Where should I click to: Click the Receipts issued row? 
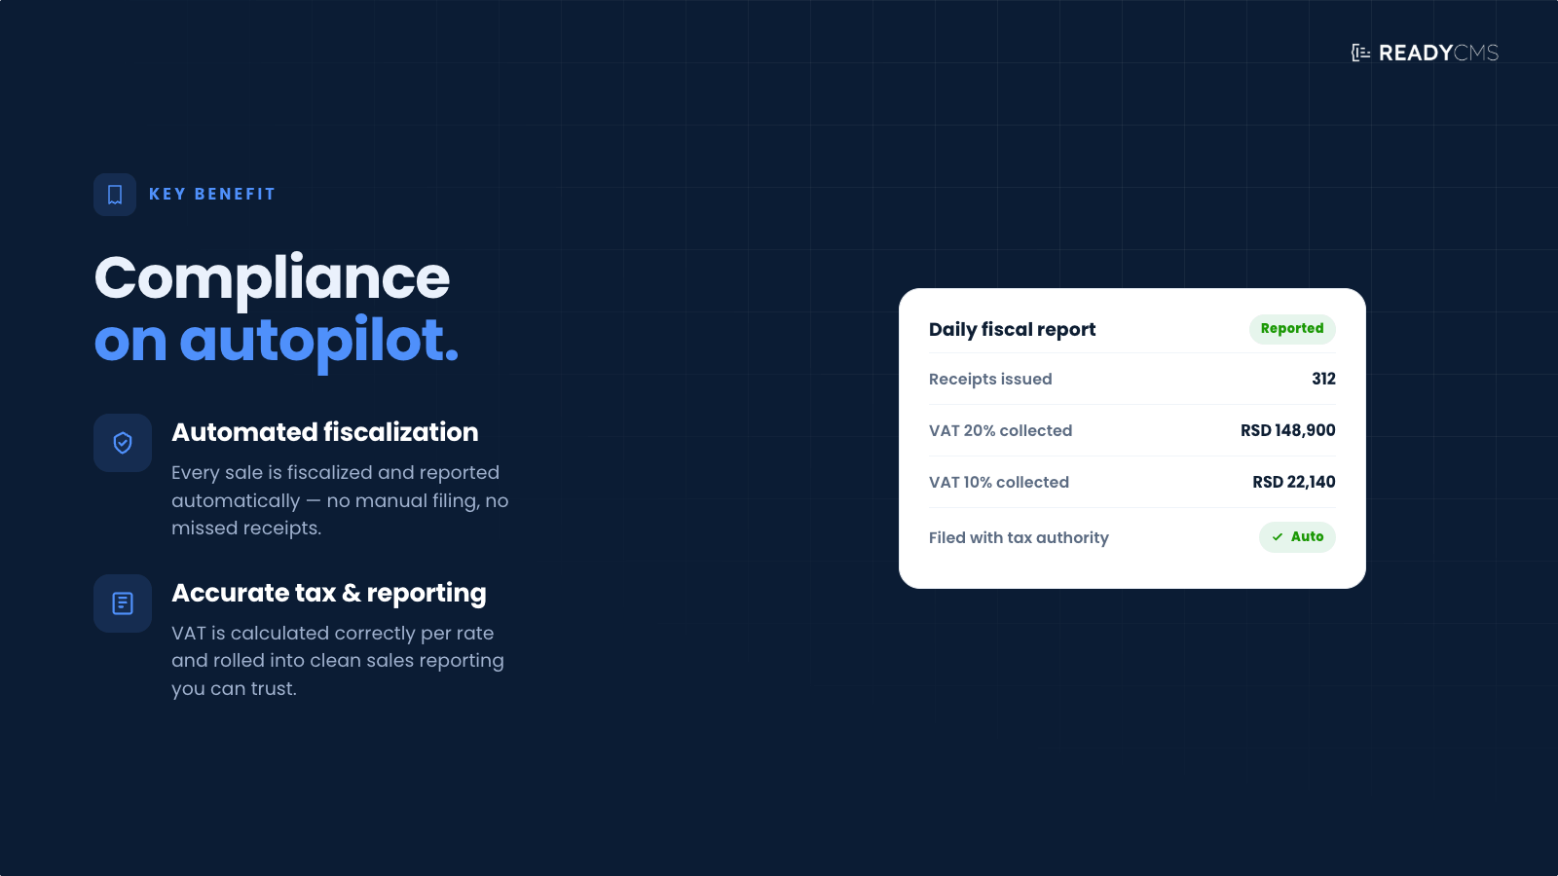point(1132,380)
